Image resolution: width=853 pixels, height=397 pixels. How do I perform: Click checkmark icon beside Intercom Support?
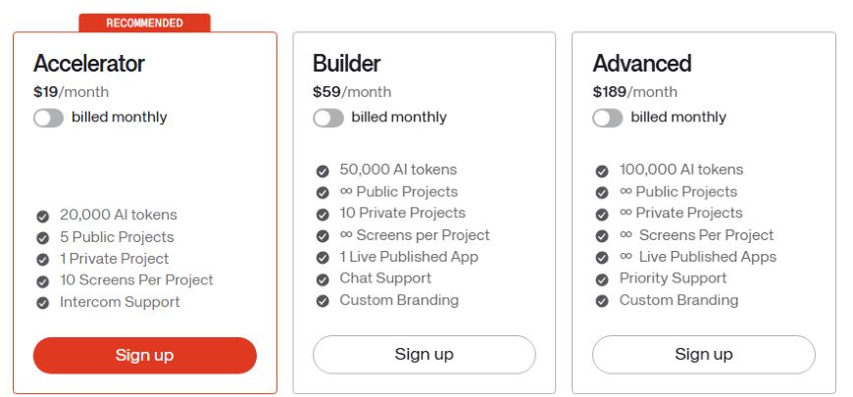click(43, 303)
